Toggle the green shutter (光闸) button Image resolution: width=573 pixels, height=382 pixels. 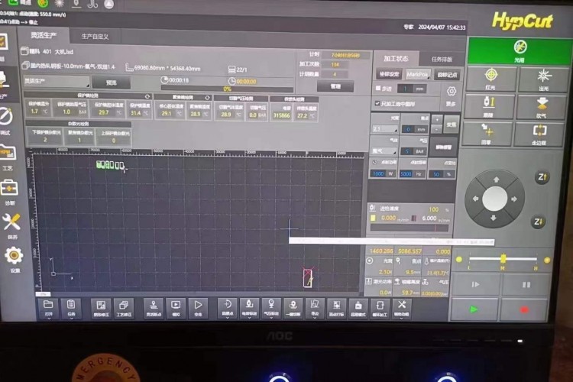click(x=520, y=51)
